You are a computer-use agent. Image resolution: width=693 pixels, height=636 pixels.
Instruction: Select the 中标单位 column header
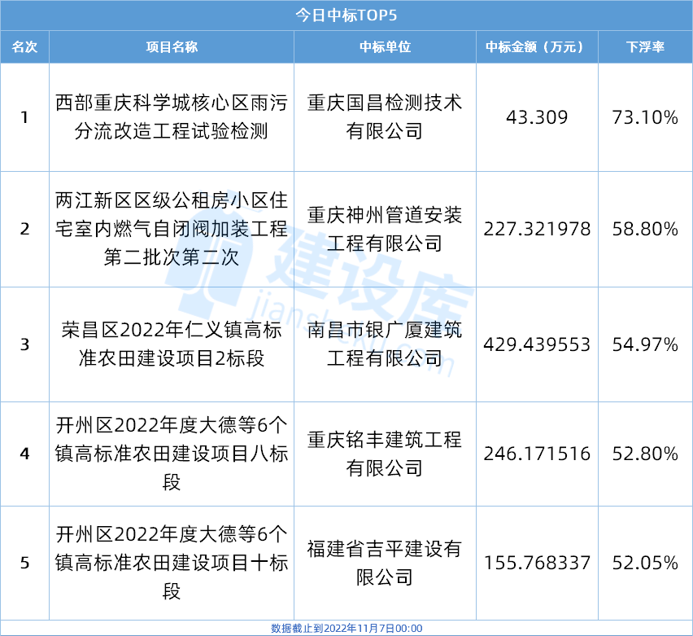(x=385, y=46)
